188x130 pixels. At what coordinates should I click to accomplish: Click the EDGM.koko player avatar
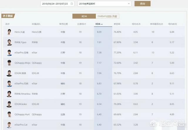pyautogui.click(x=9, y=104)
